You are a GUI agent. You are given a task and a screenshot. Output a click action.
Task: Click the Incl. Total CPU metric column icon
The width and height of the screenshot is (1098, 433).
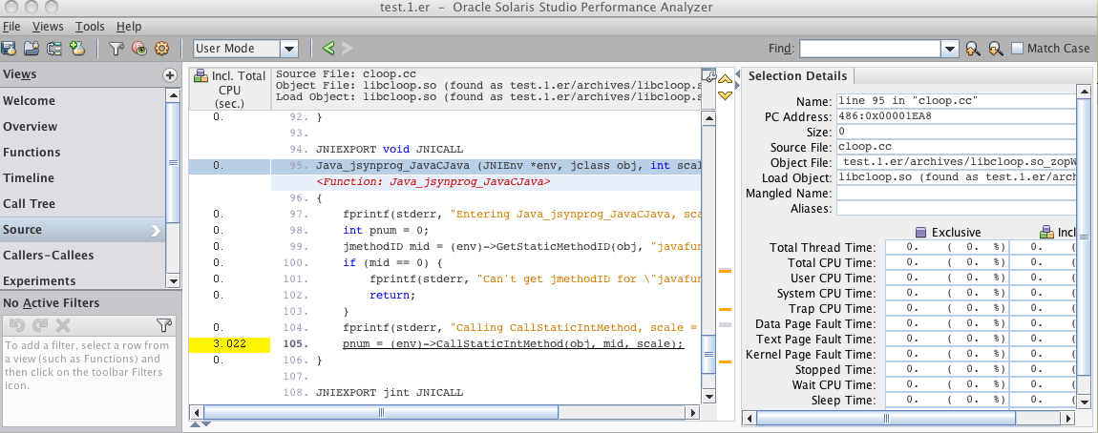[x=201, y=75]
